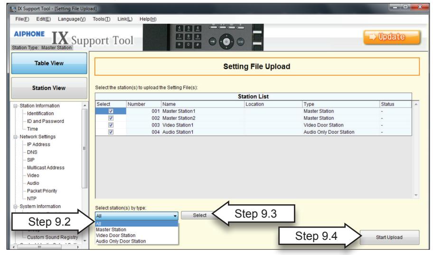This screenshot has height=255, width=433.
Task: Open the Tools menu
Action: 101,19
